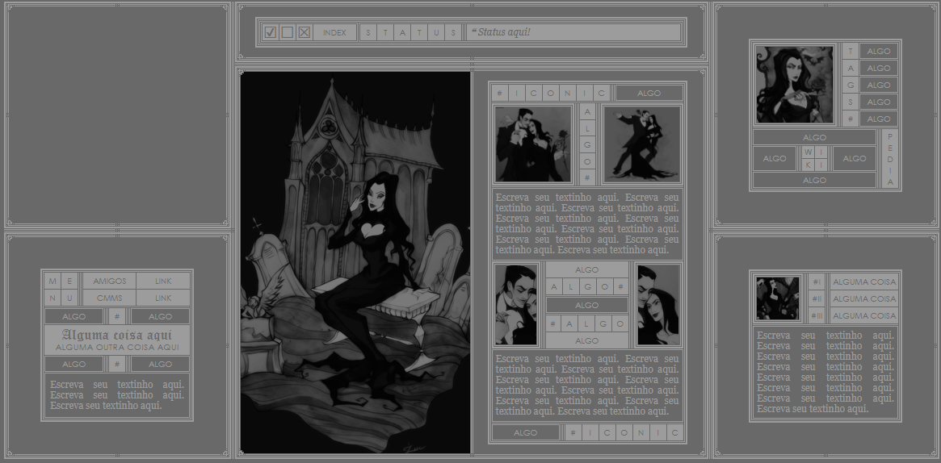The height and width of the screenshot is (463, 941).
Task: Click ALGO button beside the bottom #ICONIC footer
Action: pyautogui.click(x=525, y=432)
